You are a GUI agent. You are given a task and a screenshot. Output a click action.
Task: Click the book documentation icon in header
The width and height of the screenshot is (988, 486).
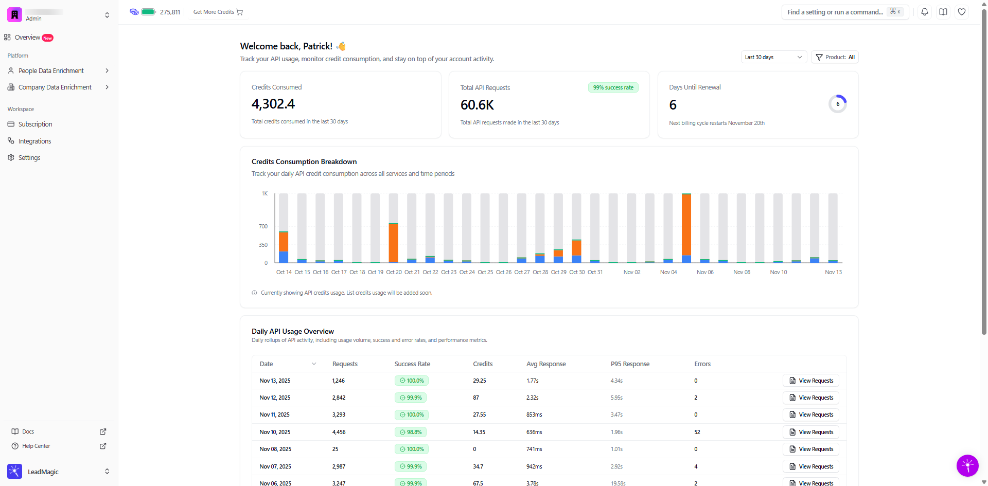pos(943,12)
